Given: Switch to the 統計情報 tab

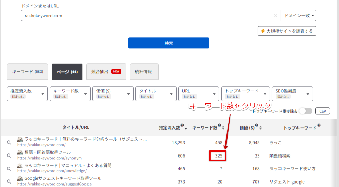Looking at the screenshot, I should (144, 72).
